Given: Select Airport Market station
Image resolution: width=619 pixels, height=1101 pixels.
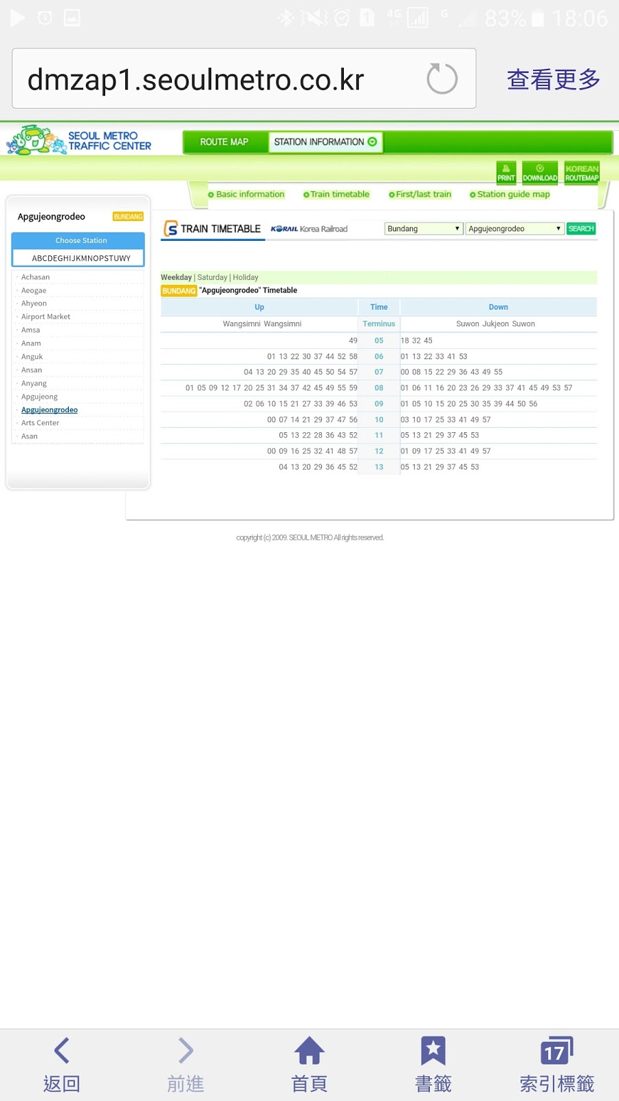Looking at the screenshot, I should click(45, 317).
